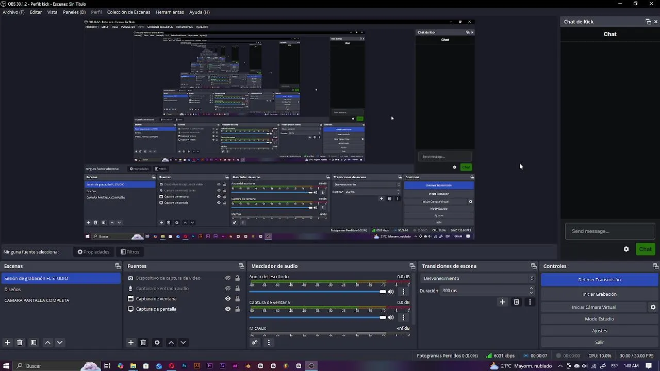Show hidden system tray icons chevron
The height and width of the screenshot is (371, 660).
click(560, 366)
